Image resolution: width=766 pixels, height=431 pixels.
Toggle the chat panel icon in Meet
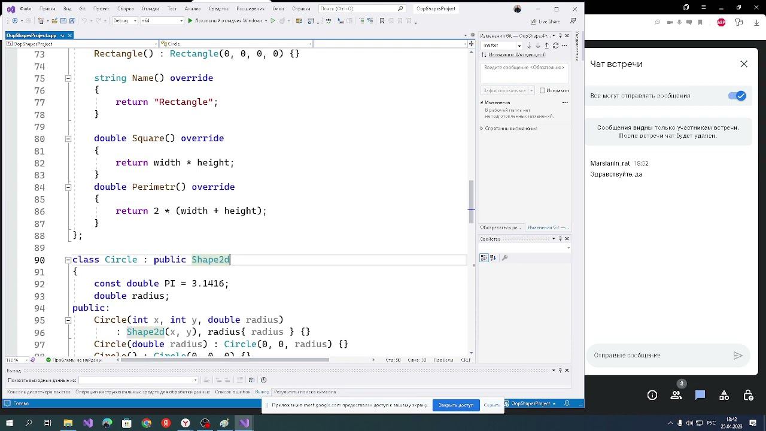tap(700, 395)
